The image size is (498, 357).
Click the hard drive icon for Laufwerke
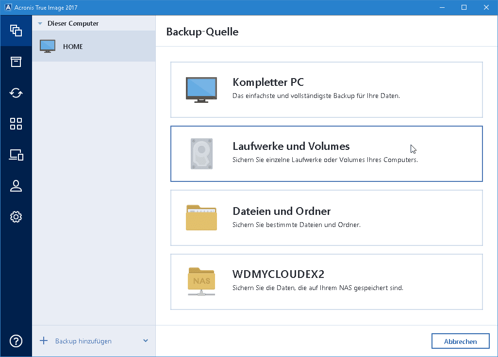point(201,154)
